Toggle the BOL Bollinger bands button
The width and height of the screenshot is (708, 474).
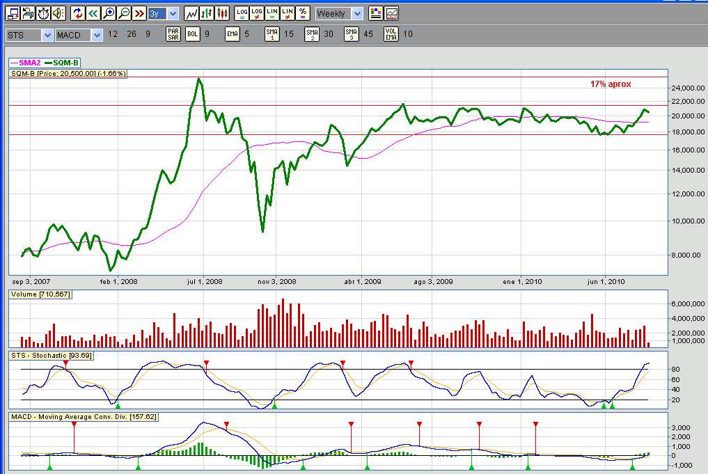(193, 34)
